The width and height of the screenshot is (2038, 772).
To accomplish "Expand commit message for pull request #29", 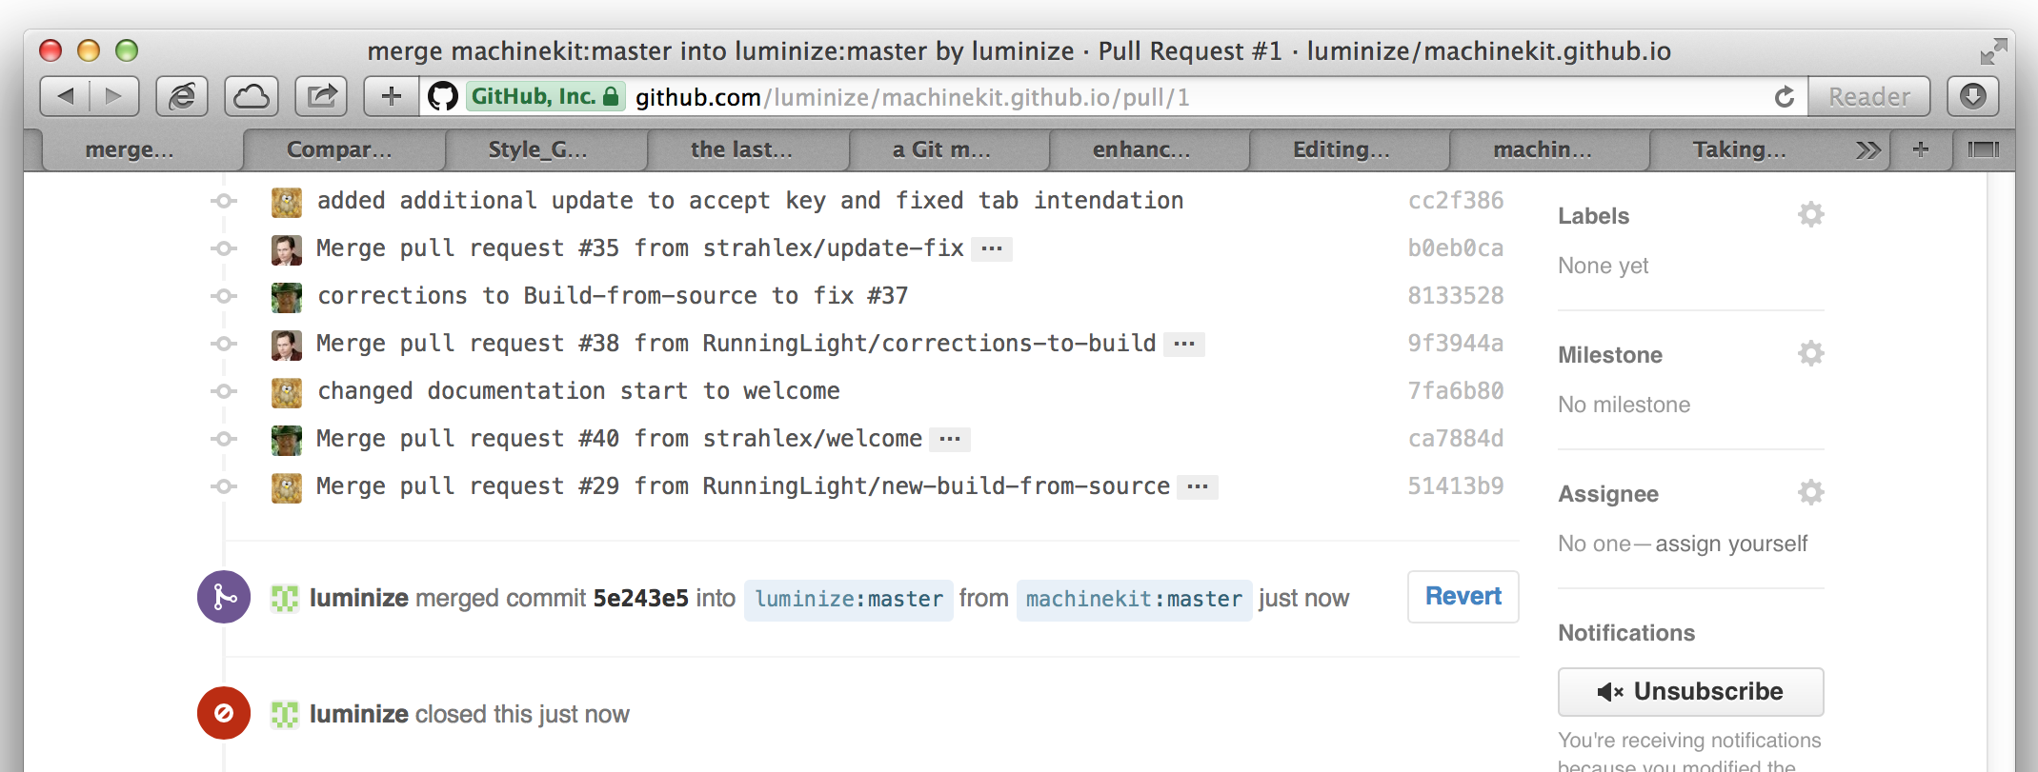I will (x=1198, y=486).
